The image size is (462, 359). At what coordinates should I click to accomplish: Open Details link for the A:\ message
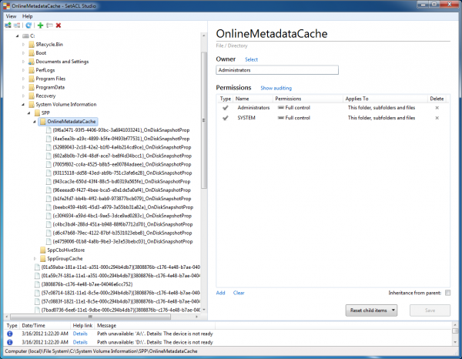click(x=80, y=334)
